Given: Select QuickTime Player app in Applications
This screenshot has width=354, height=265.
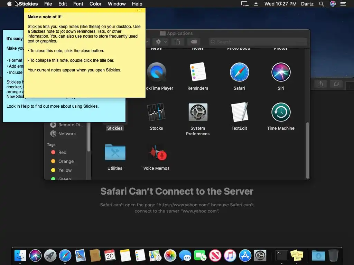Looking at the screenshot, I should 157,72.
